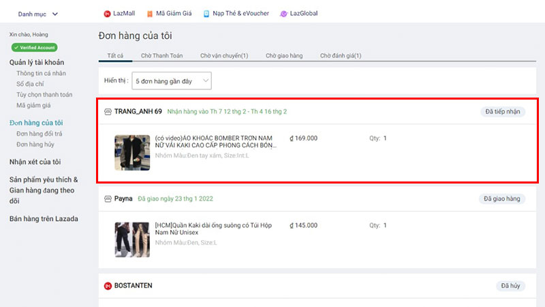Select the Chờ vận chuyển(1) tab

pos(223,55)
